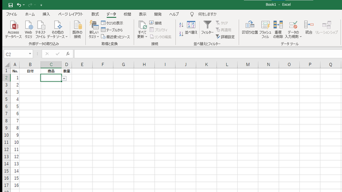Screen dimensions: 342x192
Task: Click the リレーションシップ icon
Action: click(327, 28)
